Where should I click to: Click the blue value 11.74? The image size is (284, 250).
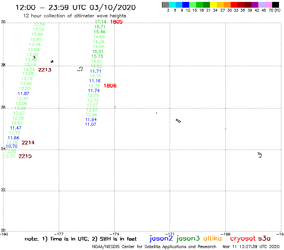point(94,91)
